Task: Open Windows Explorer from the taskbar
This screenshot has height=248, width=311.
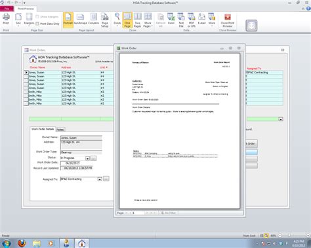Action: [37, 243]
